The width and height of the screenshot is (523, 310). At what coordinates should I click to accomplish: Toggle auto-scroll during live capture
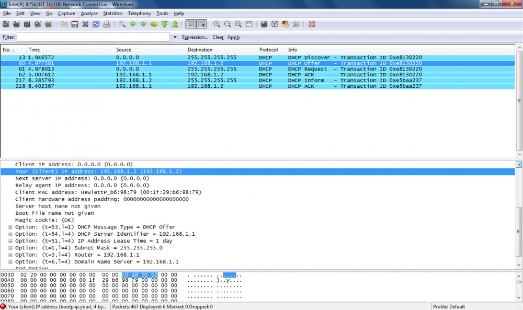click(x=201, y=24)
